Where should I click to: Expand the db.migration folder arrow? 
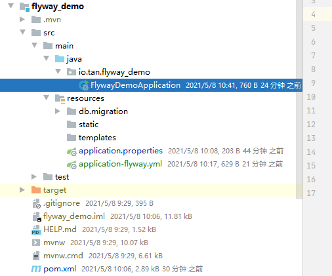pos(58,111)
